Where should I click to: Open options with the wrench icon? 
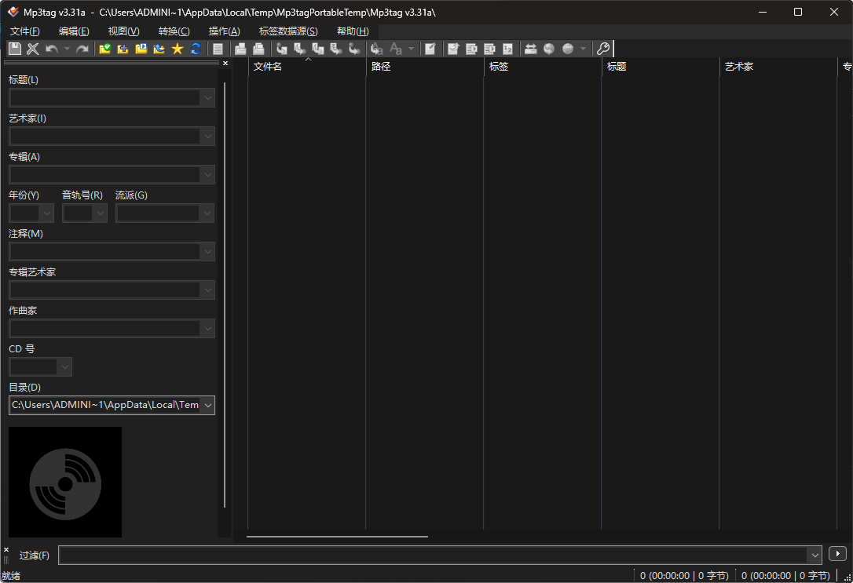point(603,49)
